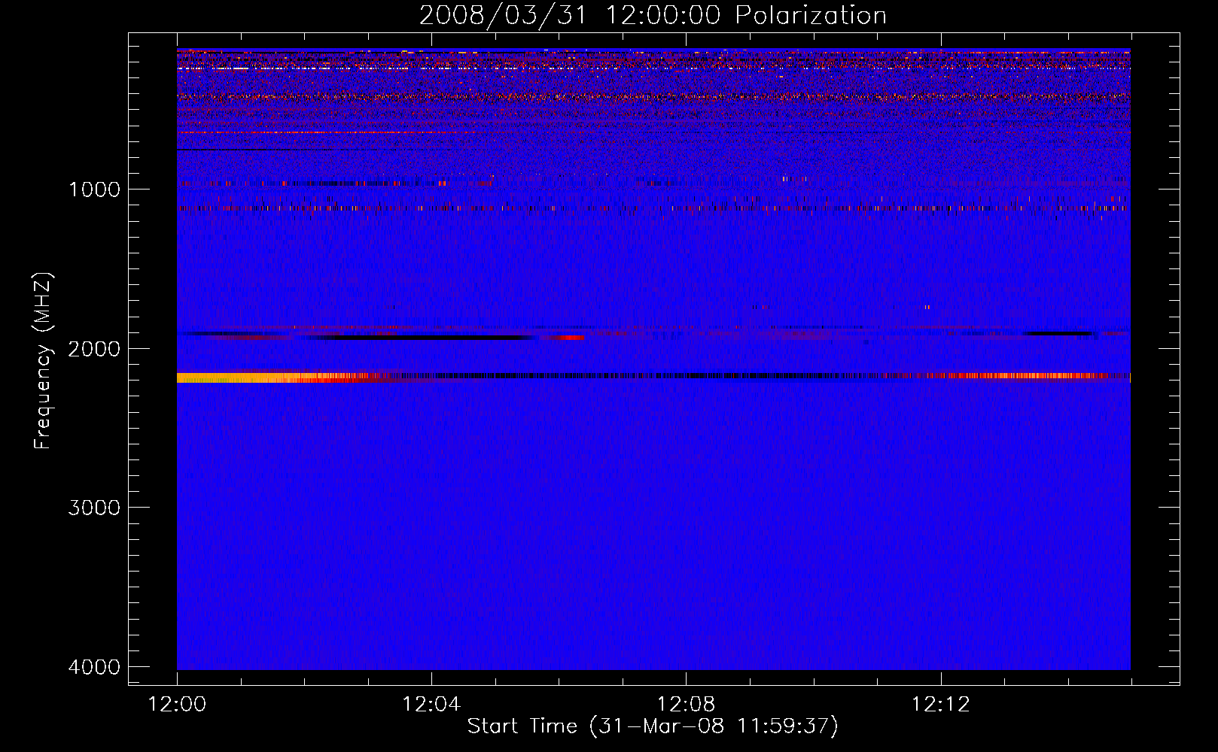
Task: Click the plot title '2008/03/31 12:00:00 Polarization'
Action: (653, 15)
